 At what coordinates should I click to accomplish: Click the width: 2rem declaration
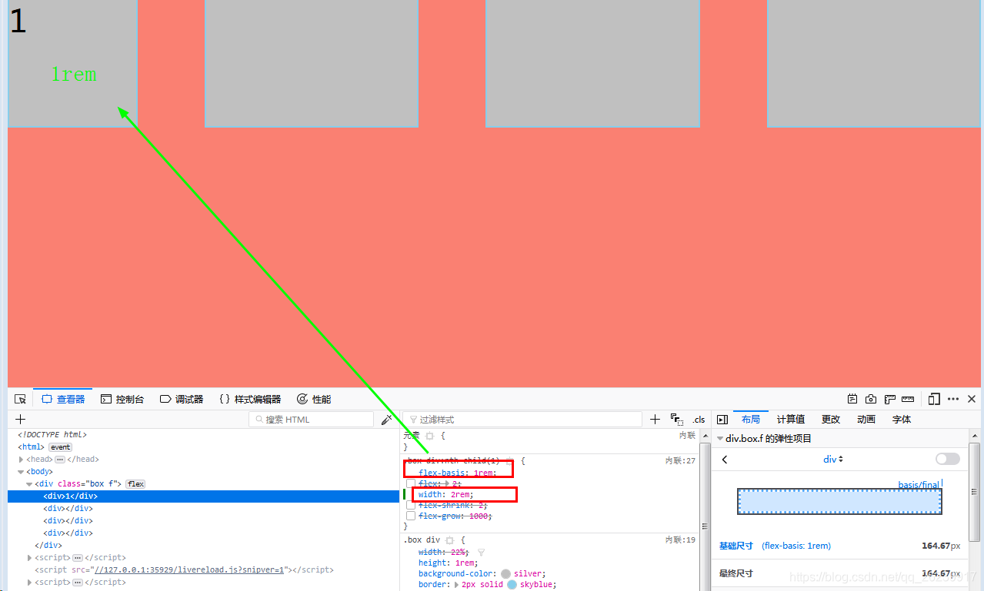446,494
